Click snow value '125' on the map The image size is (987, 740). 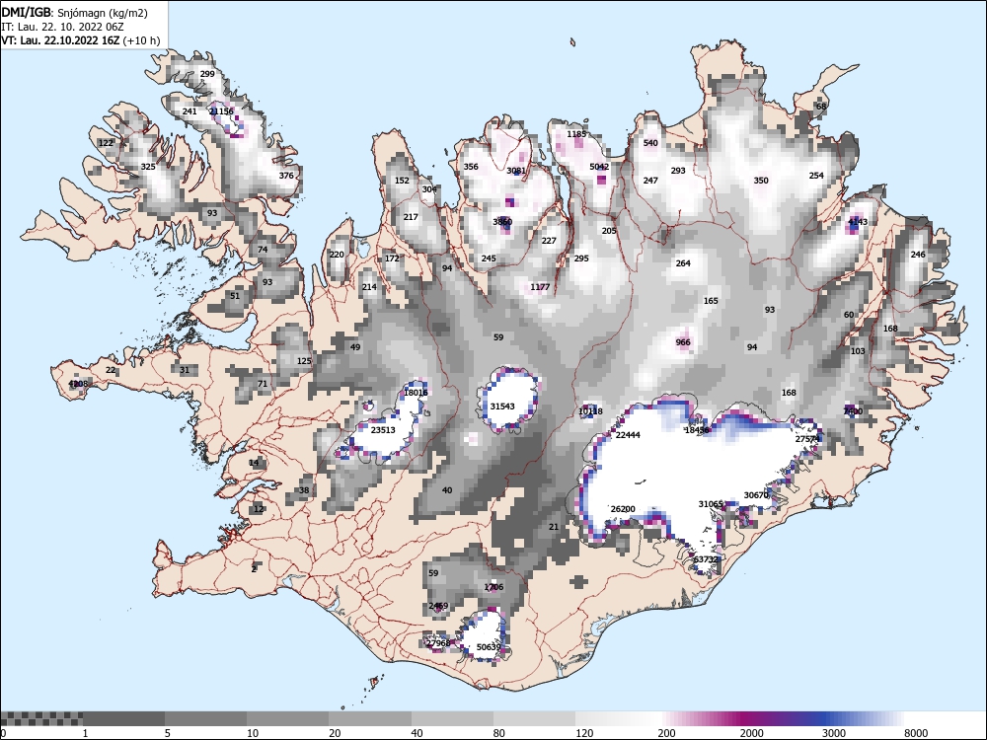click(304, 361)
